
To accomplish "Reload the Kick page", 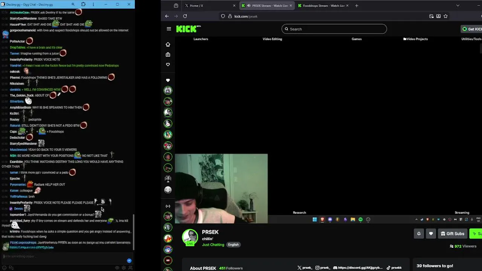I will pos(185,16).
